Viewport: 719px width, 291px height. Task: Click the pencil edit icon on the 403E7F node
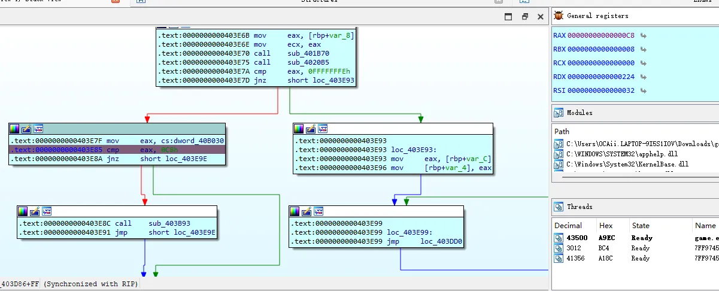[26, 129]
